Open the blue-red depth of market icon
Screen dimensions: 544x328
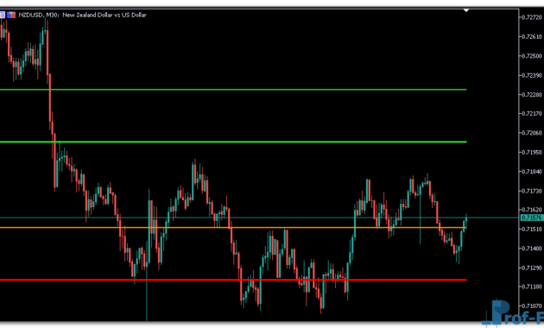11,15
